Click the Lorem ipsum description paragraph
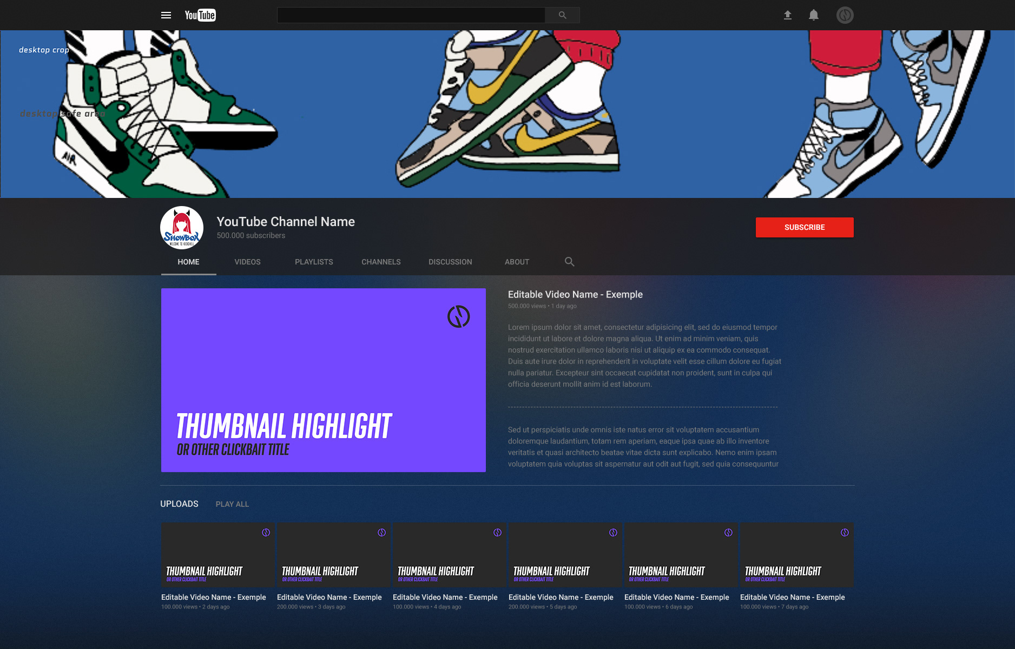Viewport: 1015px width, 649px height. tap(644, 356)
